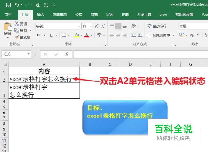Switch to the 插入 ribbon tab

pyautogui.click(x=40, y=14)
